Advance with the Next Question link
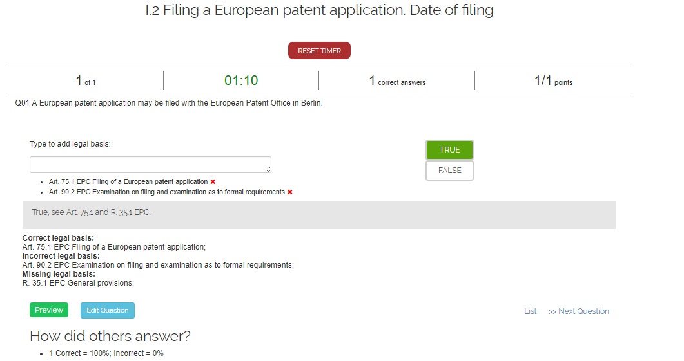The image size is (684, 361). (579, 311)
